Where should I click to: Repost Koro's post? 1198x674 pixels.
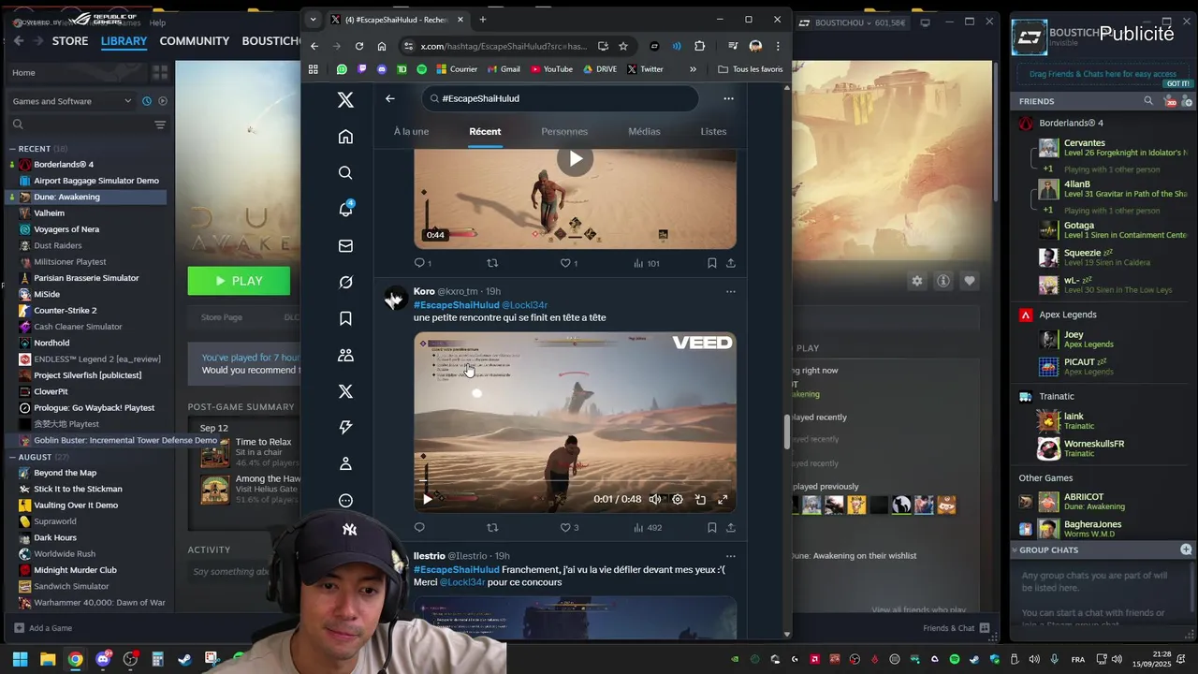click(x=492, y=528)
